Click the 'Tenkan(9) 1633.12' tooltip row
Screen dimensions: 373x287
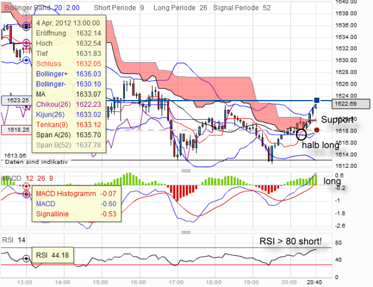[x=68, y=125]
